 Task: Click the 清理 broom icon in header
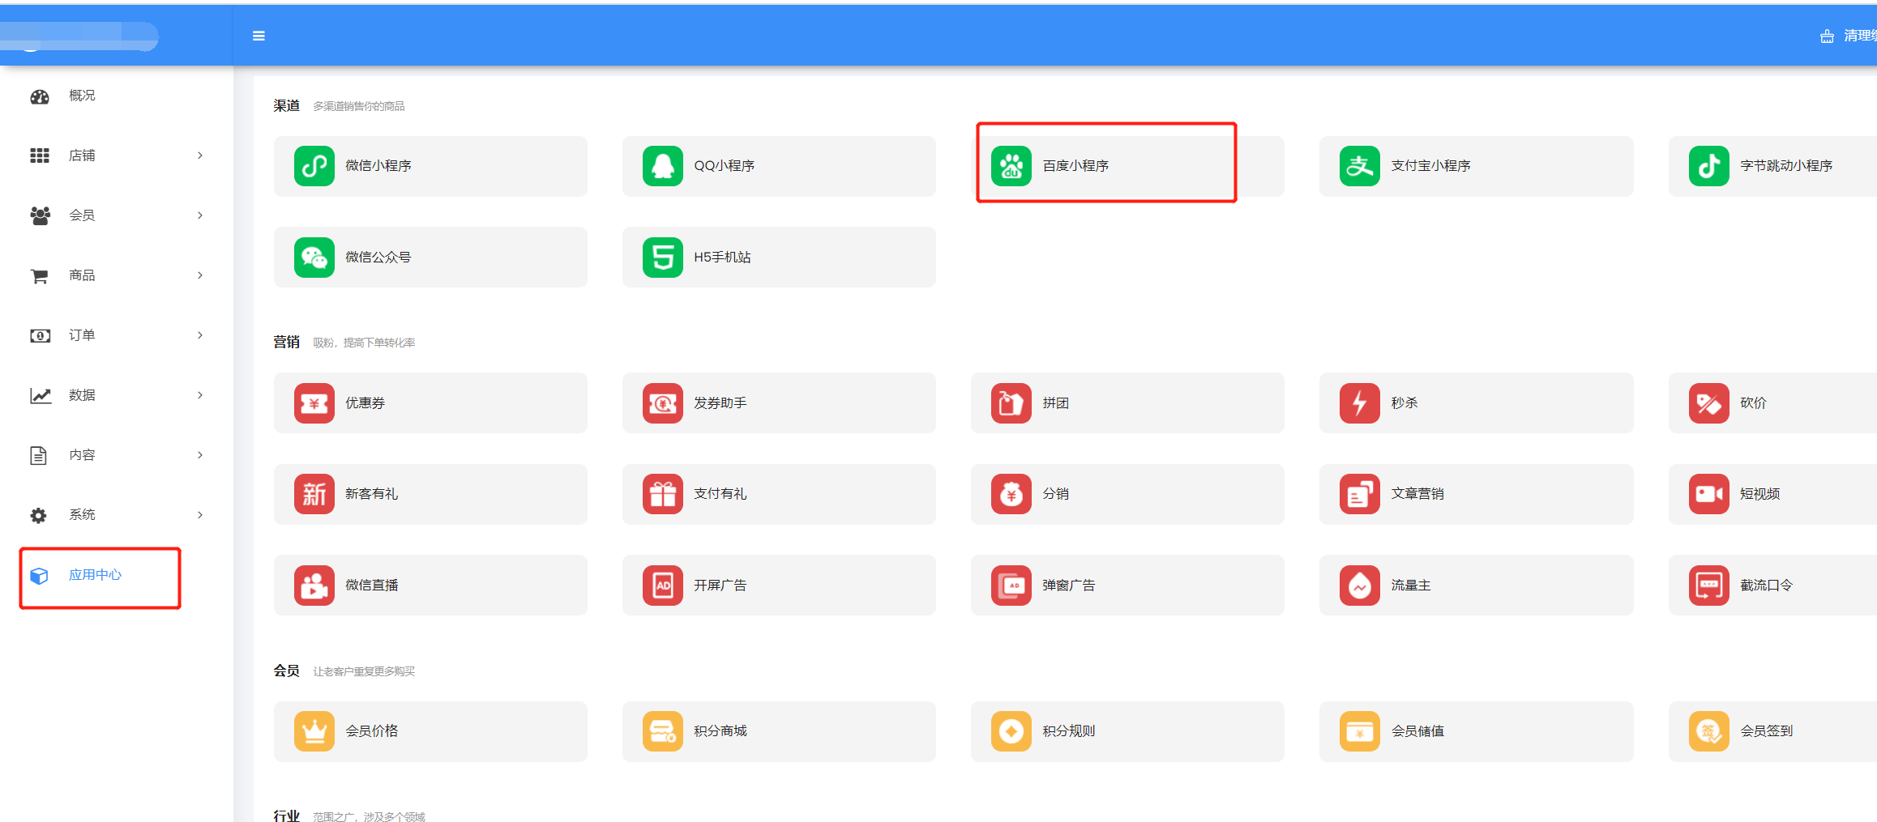[x=1827, y=36]
